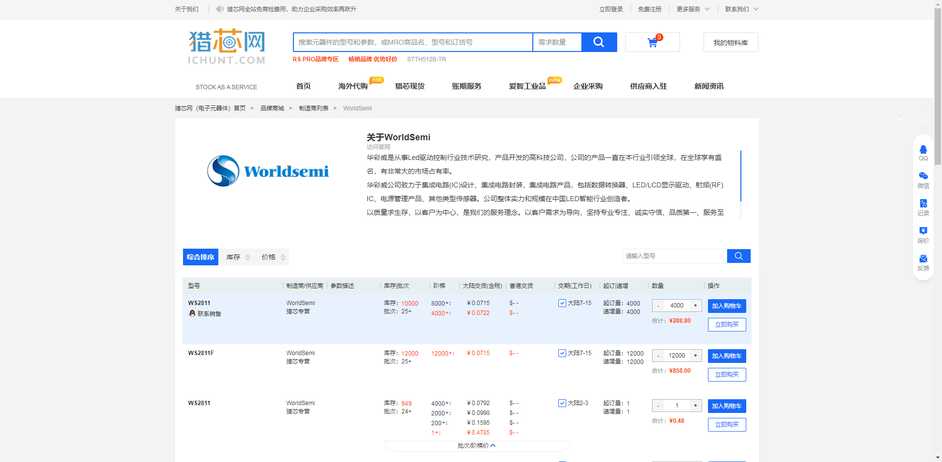Open 我的物料库 button
Image resolution: width=942 pixels, height=462 pixels.
click(731, 43)
